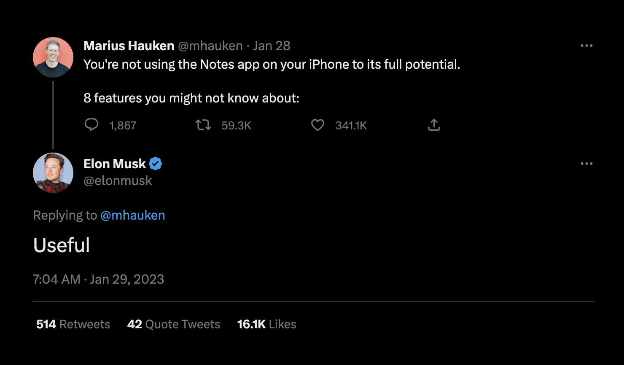Click the retweet icon showing 59.3K
The width and height of the screenshot is (624, 365).
[203, 125]
